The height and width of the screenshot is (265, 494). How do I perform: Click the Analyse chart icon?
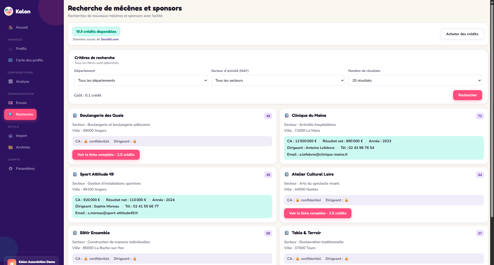coord(11,81)
